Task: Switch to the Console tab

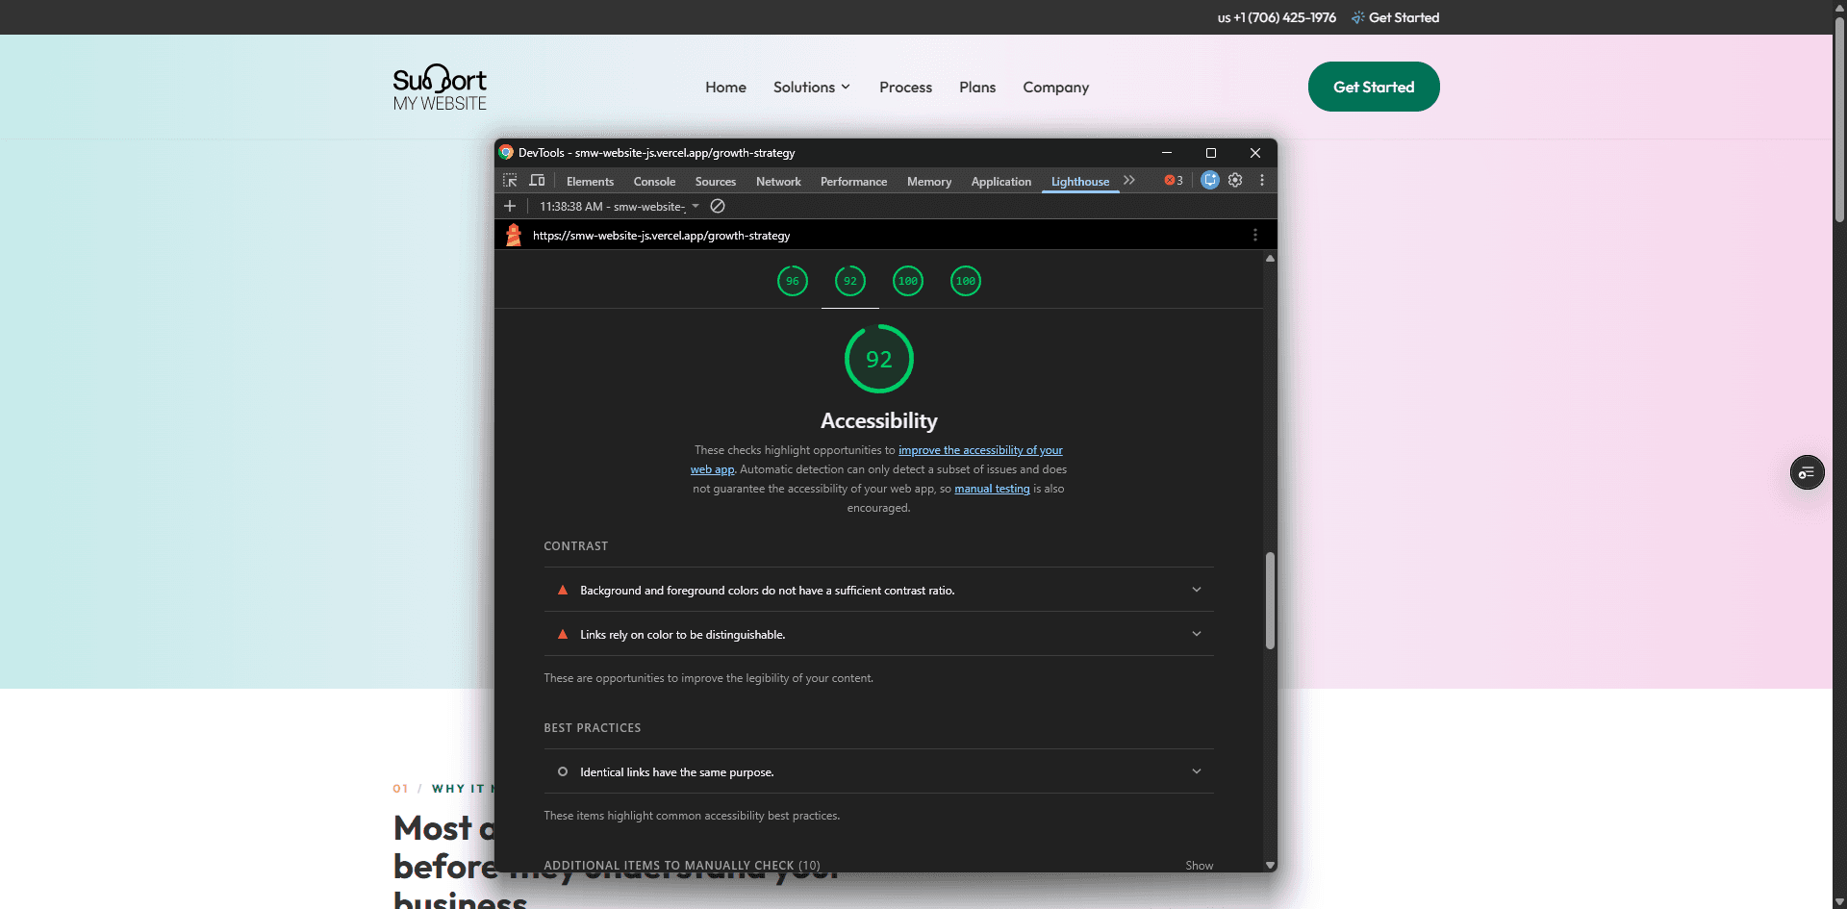Action: (x=654, y=182)
